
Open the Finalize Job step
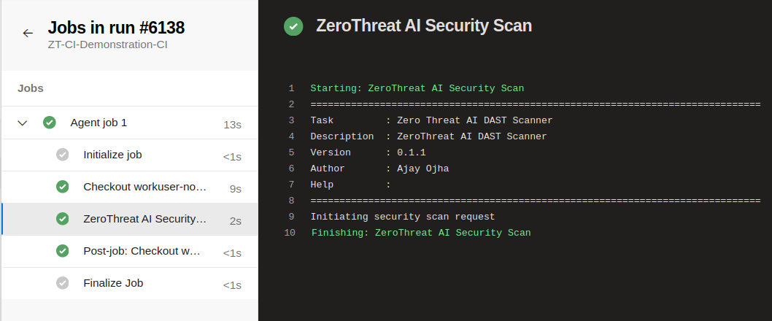tap(129, 284)
